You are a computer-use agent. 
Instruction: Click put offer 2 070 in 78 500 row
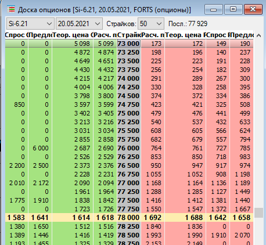coord(242,235)
